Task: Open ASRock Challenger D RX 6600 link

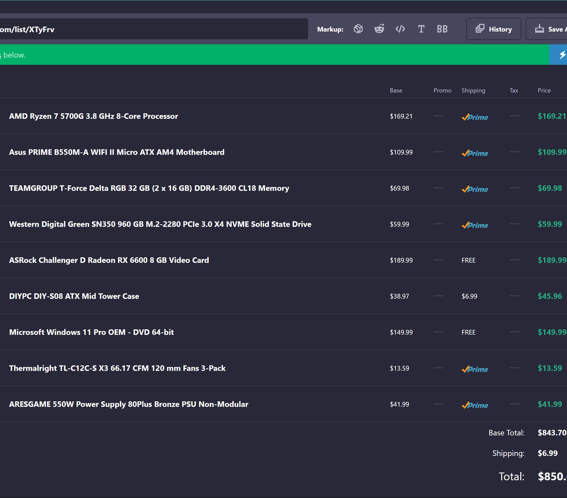Action: [x=109, y=260]
